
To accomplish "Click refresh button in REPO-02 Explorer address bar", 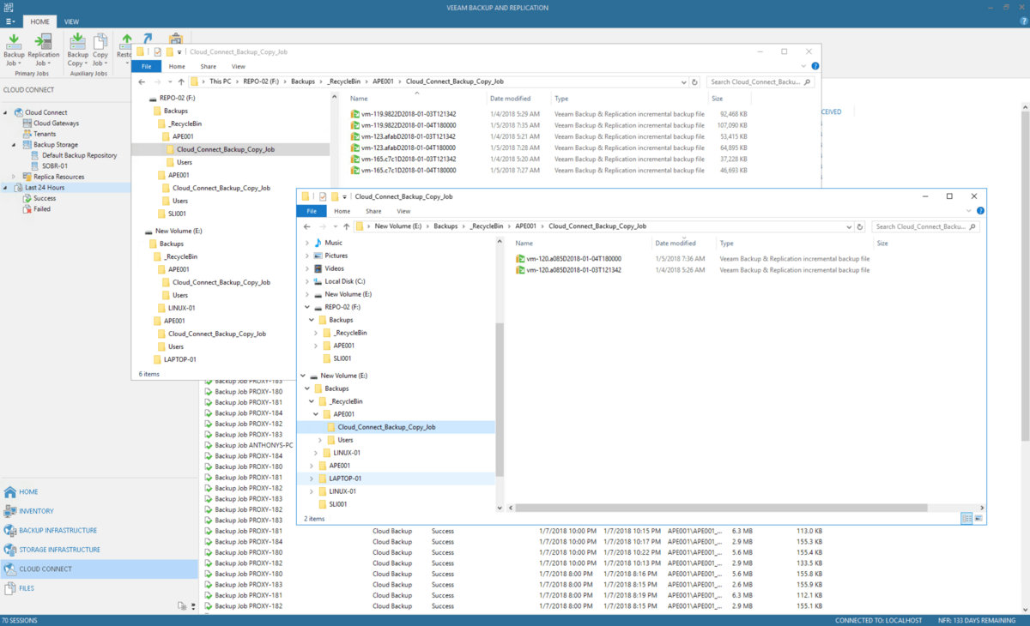I will (694, 82).
